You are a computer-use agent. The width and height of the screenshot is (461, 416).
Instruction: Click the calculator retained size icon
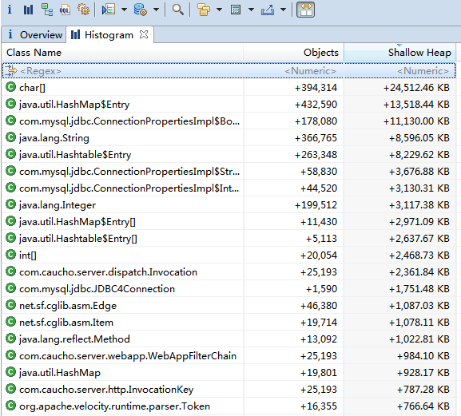click(236, 10)
